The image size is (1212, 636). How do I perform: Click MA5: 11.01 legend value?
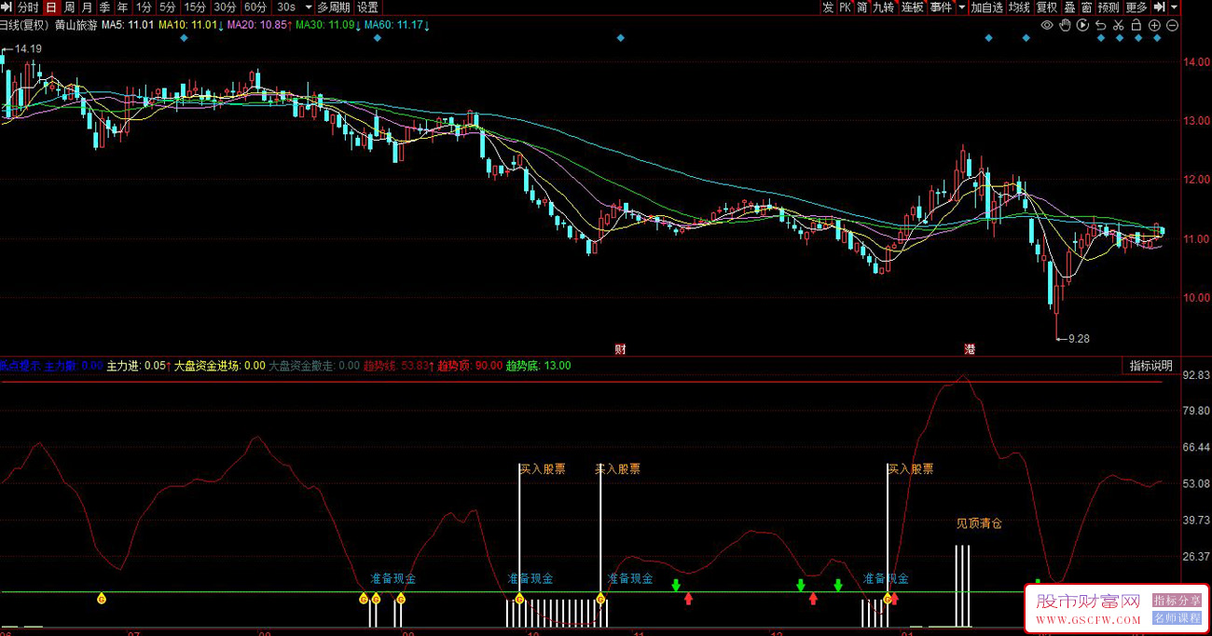click(128, 25)
